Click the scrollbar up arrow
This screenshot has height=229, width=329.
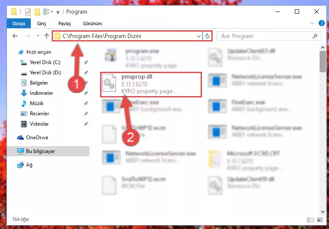coord(323,47)
